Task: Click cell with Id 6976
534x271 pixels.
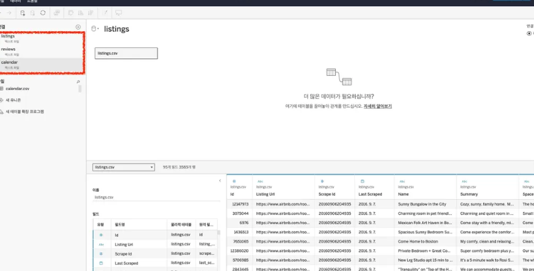Action: (240, 223)
